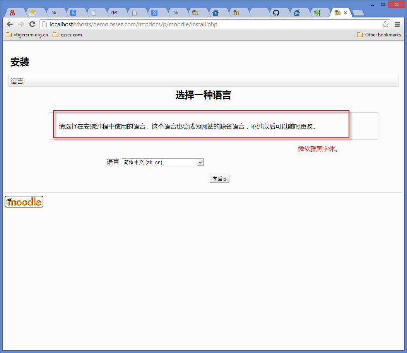The image size is (407, 353).
Task: Open a new tab
Action: [x=358, y=13]
